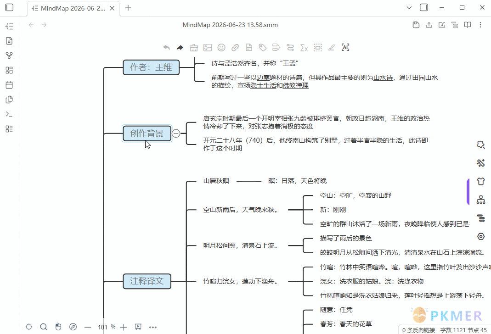Add an association line between nodes
The image size is (491, 334).
[290, 48]
